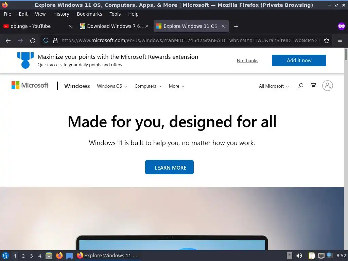Click the removable media eject tray icon
Screen dimensions: 348x261
(290, 256)
